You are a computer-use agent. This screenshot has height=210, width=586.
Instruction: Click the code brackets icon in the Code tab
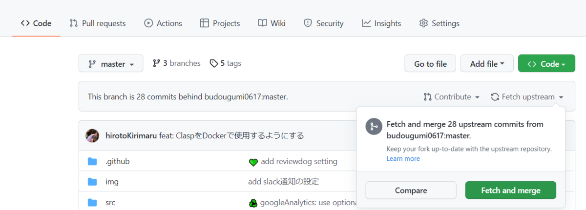pyautogui.click(x=25, y=23)
